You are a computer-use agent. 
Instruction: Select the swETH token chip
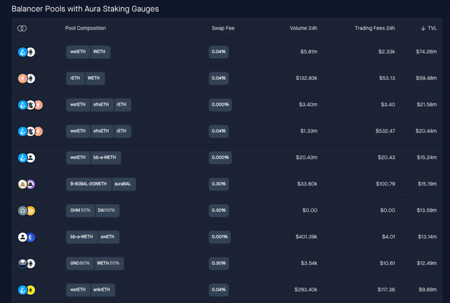[x=107, y=237]
